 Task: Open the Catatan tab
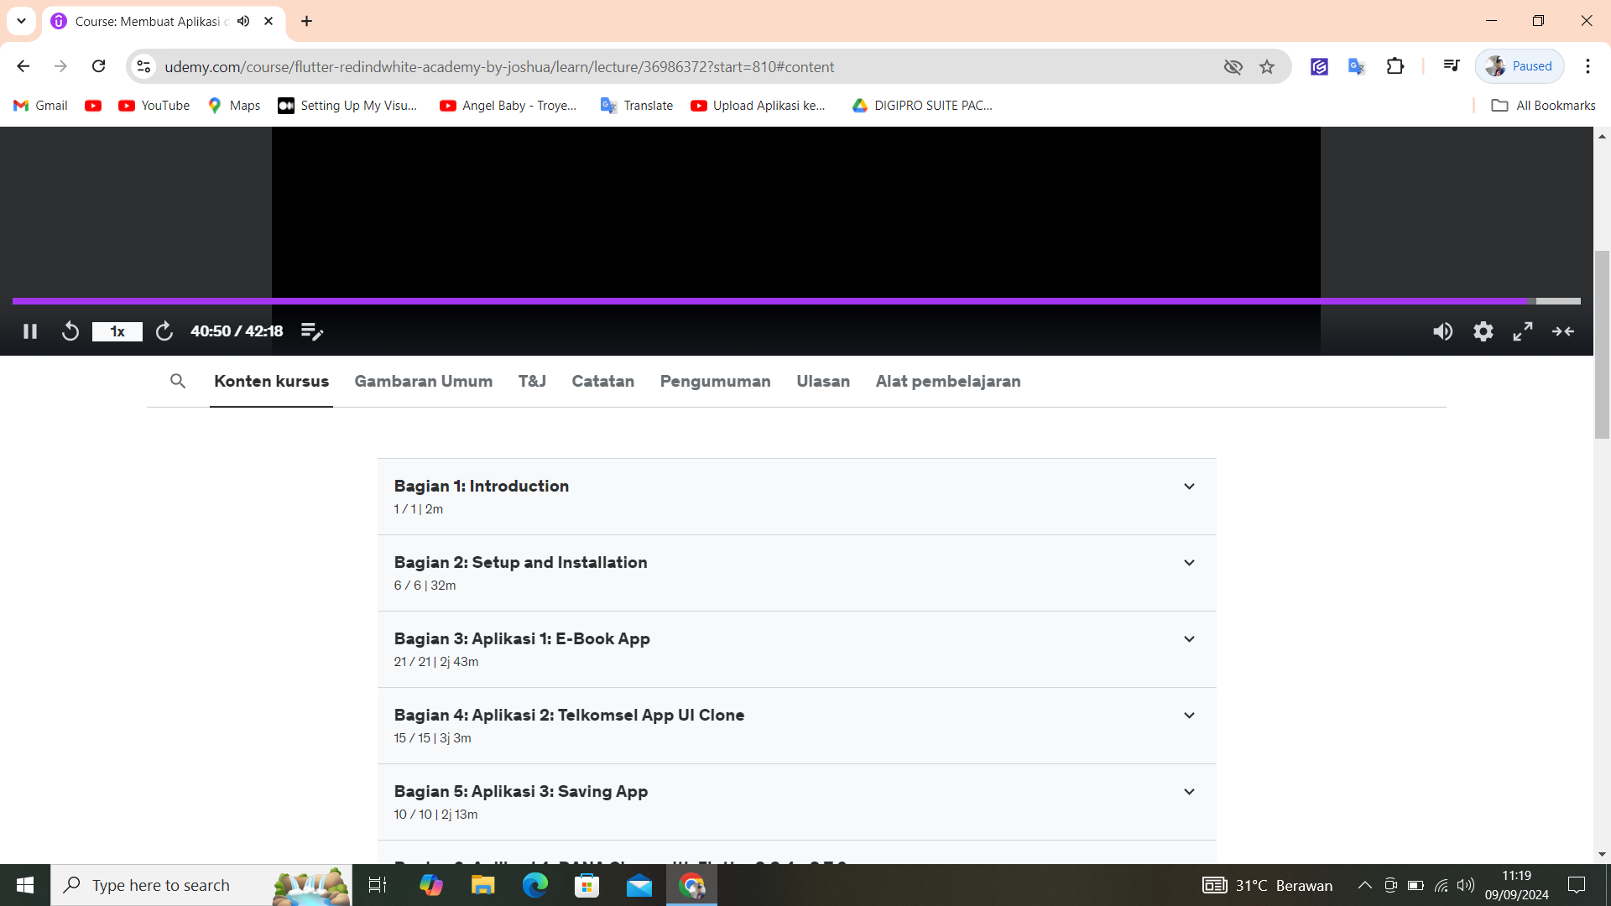[602, 381]
